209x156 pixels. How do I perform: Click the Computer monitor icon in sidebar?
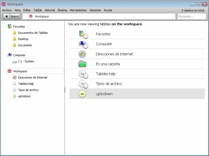[10, 55]
